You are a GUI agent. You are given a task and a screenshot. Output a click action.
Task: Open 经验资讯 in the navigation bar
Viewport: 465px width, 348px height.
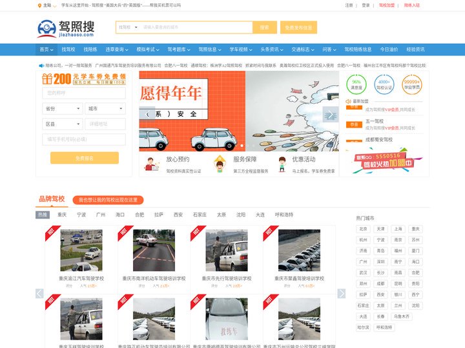coord(415,50)
